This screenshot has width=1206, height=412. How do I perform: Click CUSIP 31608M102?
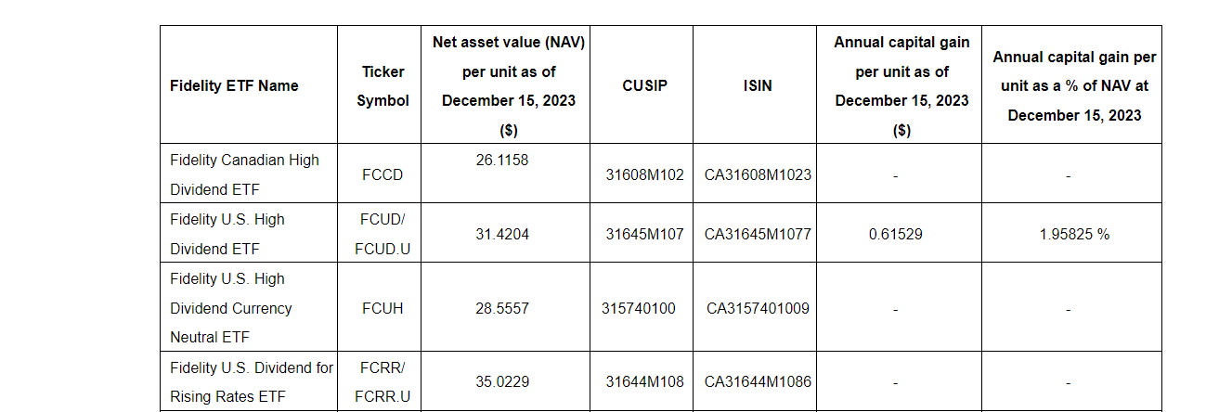(x=644, y=174)
